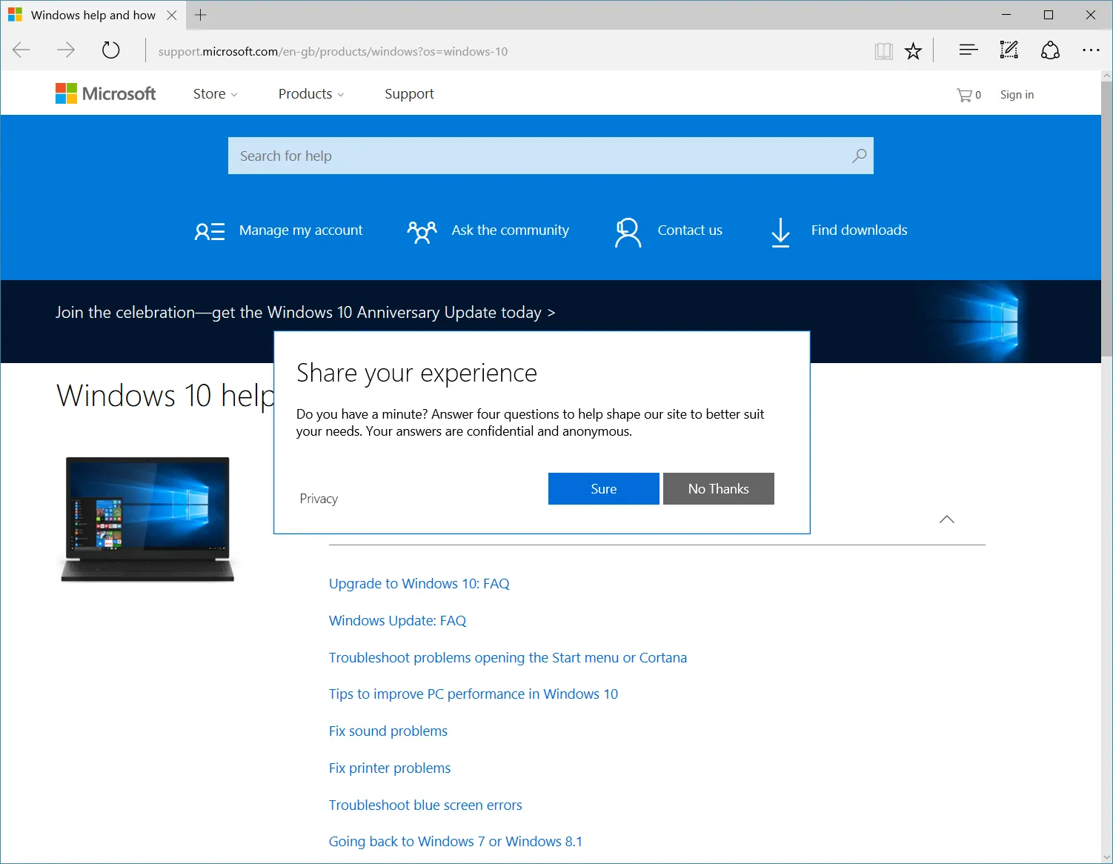This screenshot has width=1113, height=864.
Task: Open Reading view in the browser toolbar
Action: pyautogui.click(x=883, y=50)
